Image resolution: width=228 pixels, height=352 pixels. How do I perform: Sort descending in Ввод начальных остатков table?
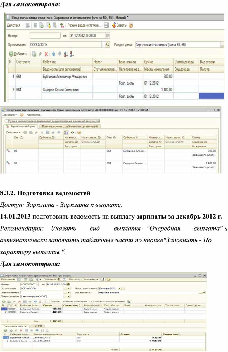click(x=72, y=54)
